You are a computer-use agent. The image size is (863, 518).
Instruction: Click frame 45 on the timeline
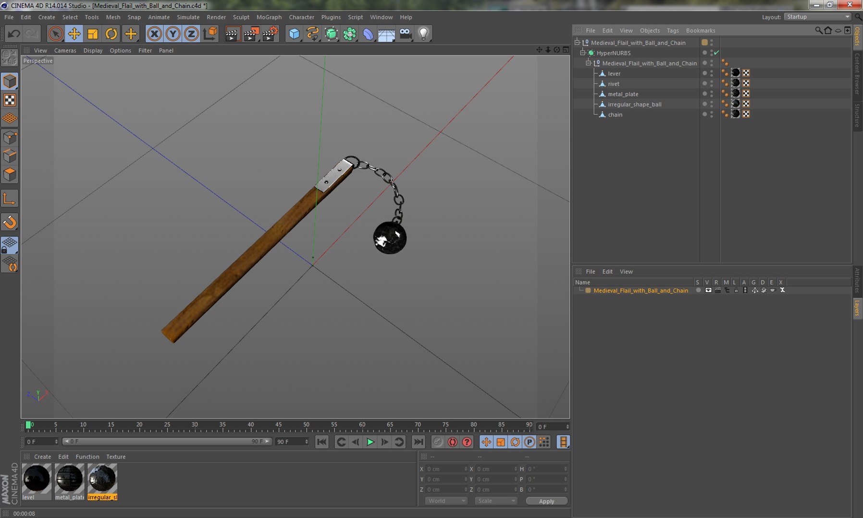click(x=279, y=425)
